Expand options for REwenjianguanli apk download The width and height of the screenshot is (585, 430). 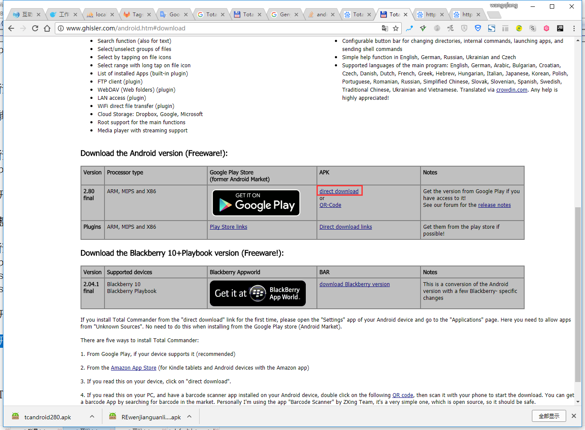189,416
